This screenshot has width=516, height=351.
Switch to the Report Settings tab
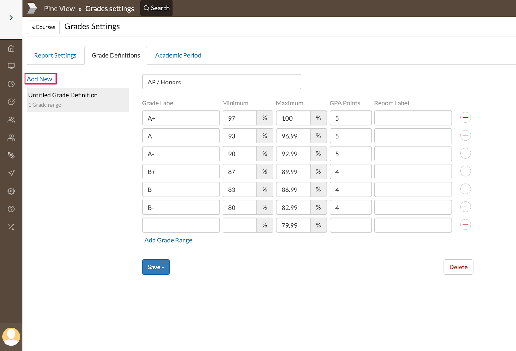(x=55, y=55)
